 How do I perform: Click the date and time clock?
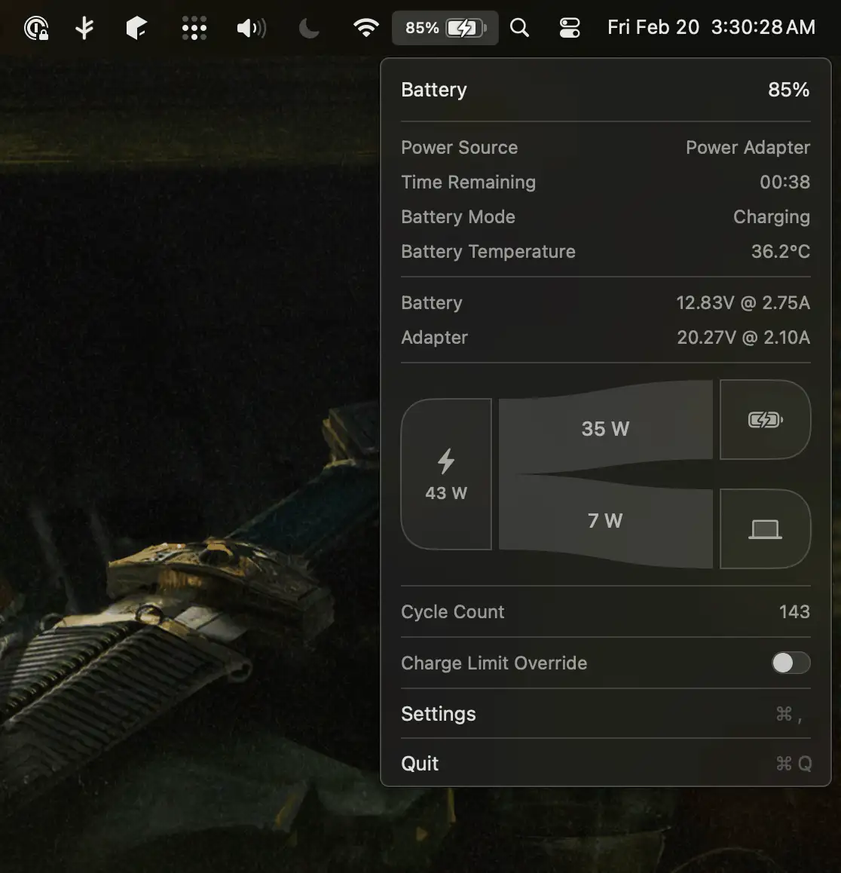point(711,28)
